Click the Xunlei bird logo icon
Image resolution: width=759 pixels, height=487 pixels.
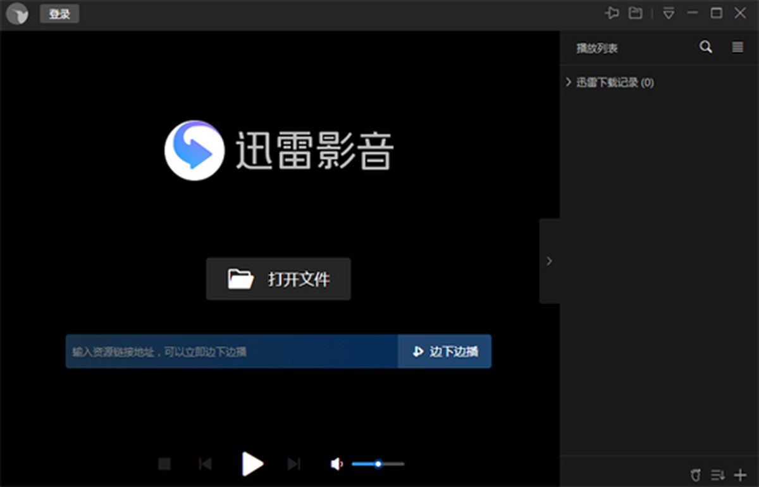17,14
